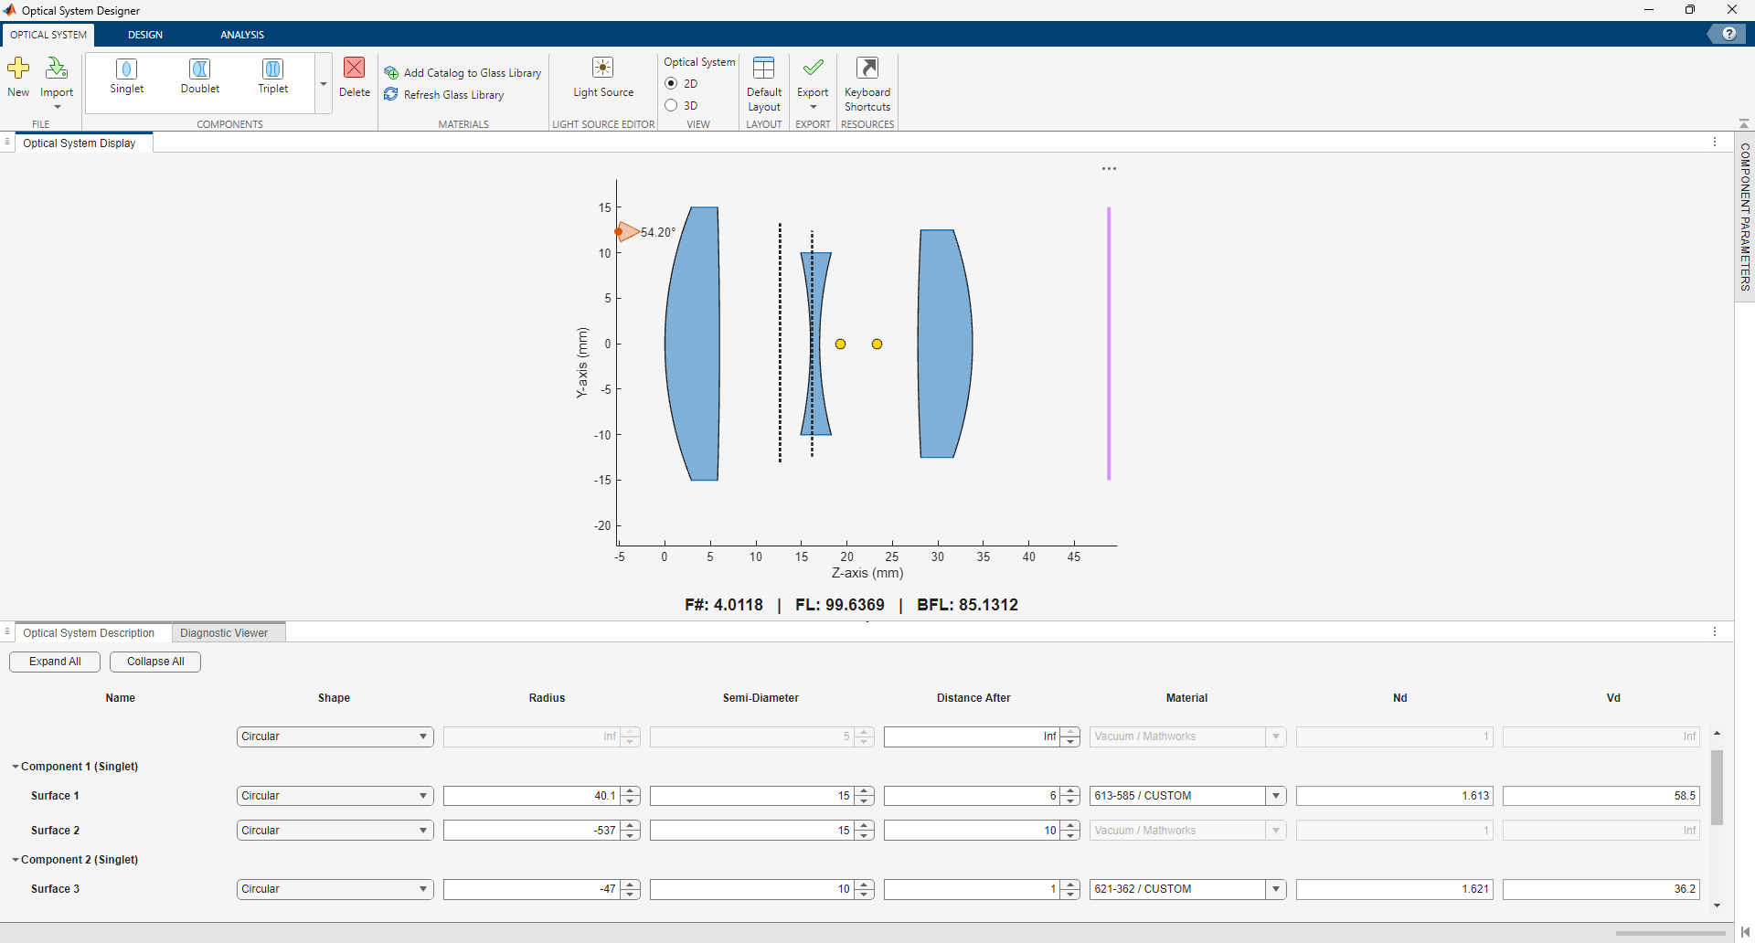
Task: Switch to 3D view
Action: tap(672, 105)
